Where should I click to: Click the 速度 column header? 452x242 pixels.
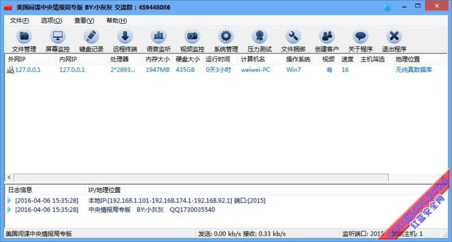pyautogui.click(x=347, y=59)
